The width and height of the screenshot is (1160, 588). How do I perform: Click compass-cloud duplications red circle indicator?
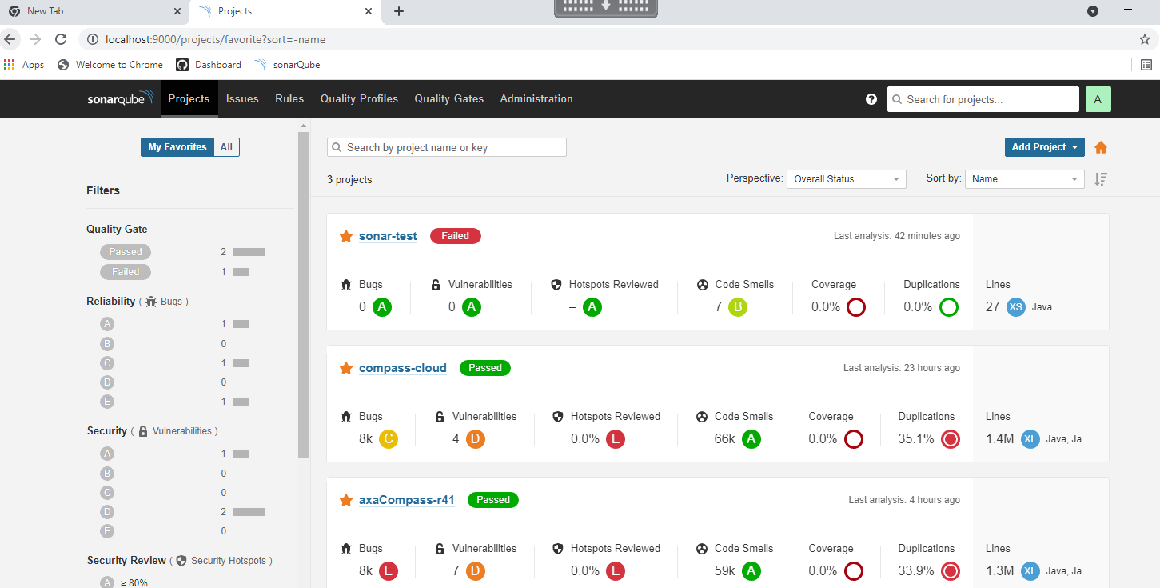(x=951, y=438)
